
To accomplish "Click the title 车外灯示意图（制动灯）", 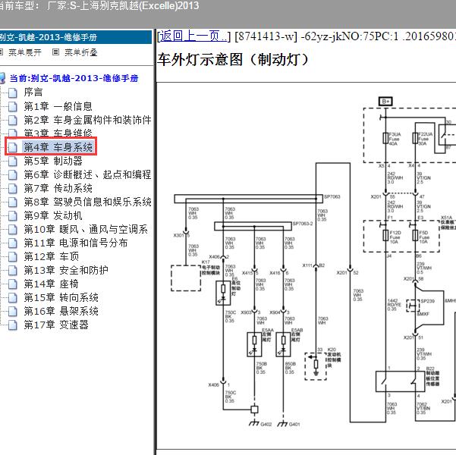I will [x=233, y=60].
